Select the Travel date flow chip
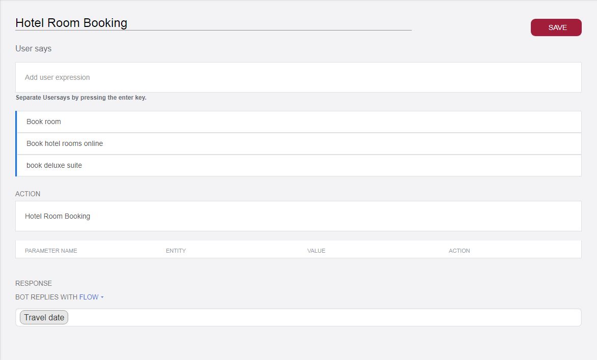This screenshot has height=360, width=597. point(44,317)
